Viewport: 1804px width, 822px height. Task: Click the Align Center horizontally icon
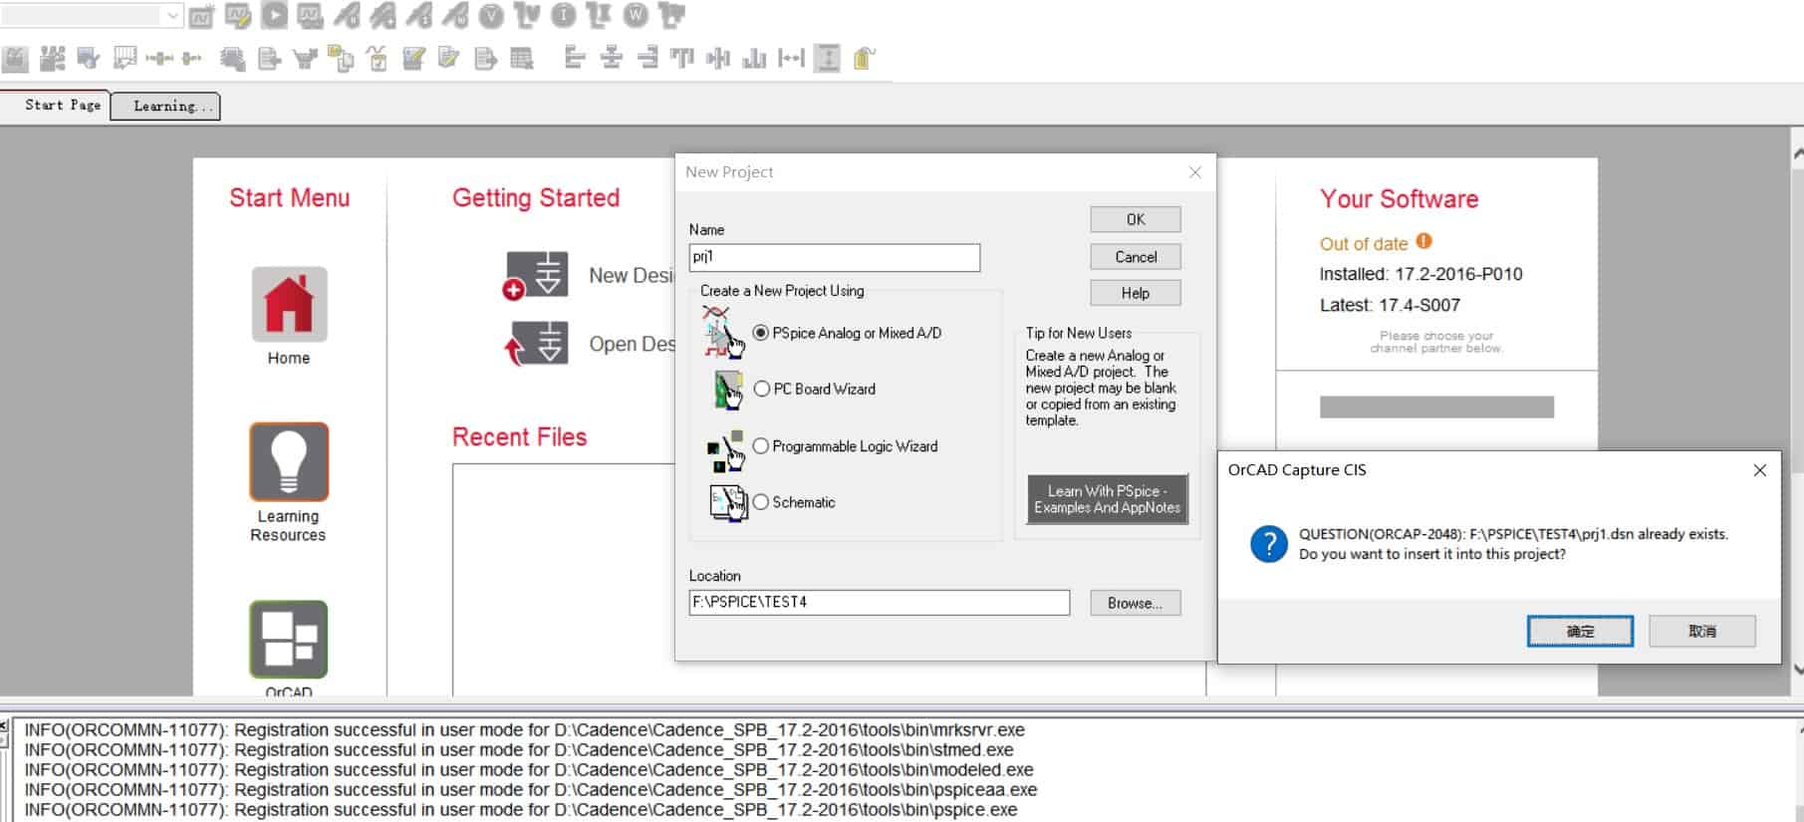611,59
